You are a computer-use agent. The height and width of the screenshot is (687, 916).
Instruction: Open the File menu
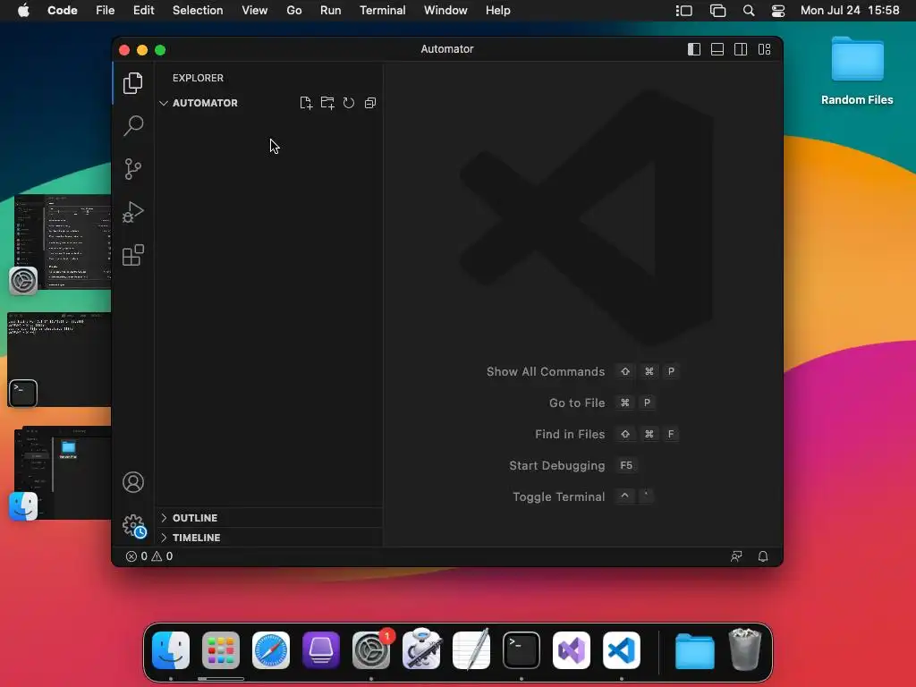pyautogui.click(x=106, y=11)
